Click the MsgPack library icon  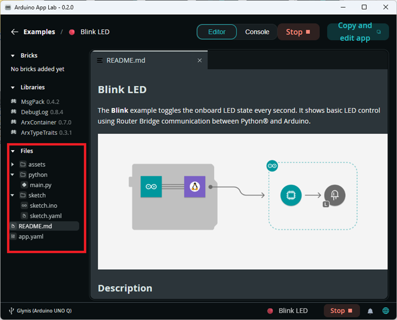tap(14, 102)
